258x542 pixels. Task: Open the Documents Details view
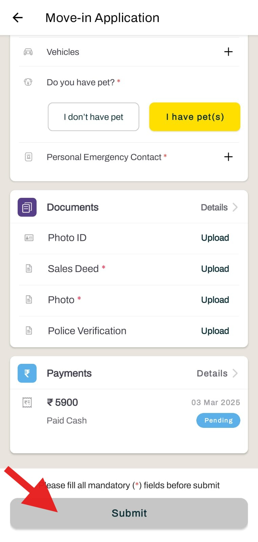214,207
